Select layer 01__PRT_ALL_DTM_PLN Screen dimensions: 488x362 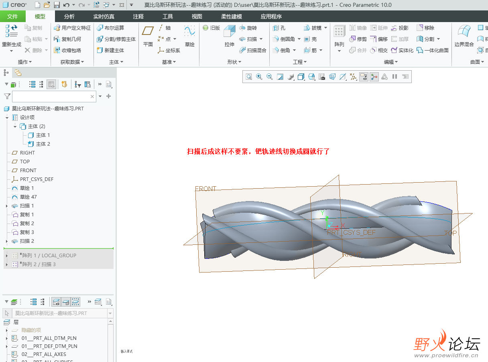tap(44, 338)
